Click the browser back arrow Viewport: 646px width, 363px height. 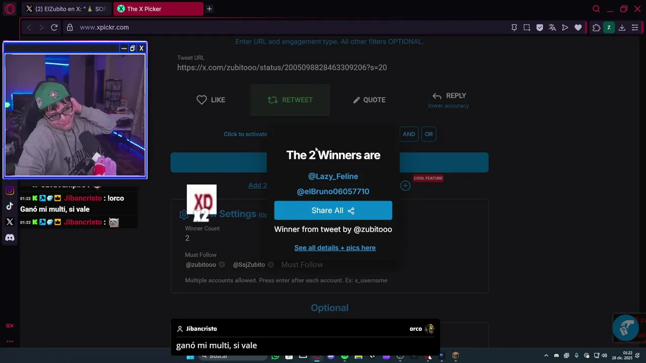pos(29,27)
